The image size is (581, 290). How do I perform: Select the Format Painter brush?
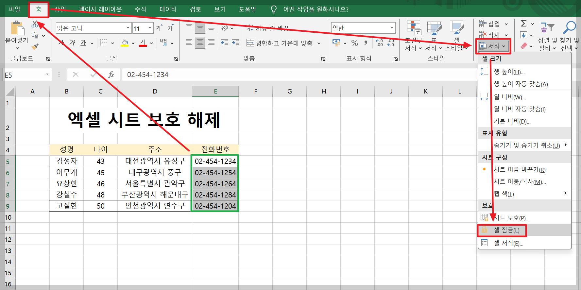click(x=35, y=46)
